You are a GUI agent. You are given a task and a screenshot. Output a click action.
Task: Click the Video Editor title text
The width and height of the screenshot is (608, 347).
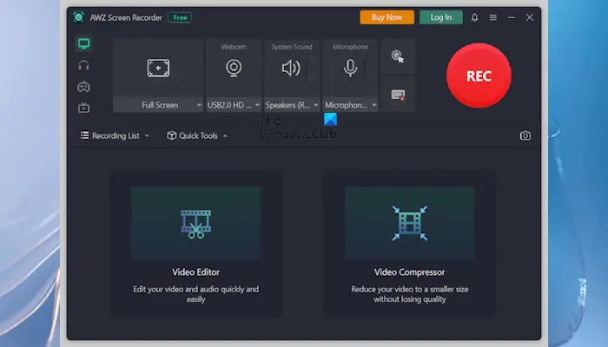pyautogui.click(x=195, y=272)
